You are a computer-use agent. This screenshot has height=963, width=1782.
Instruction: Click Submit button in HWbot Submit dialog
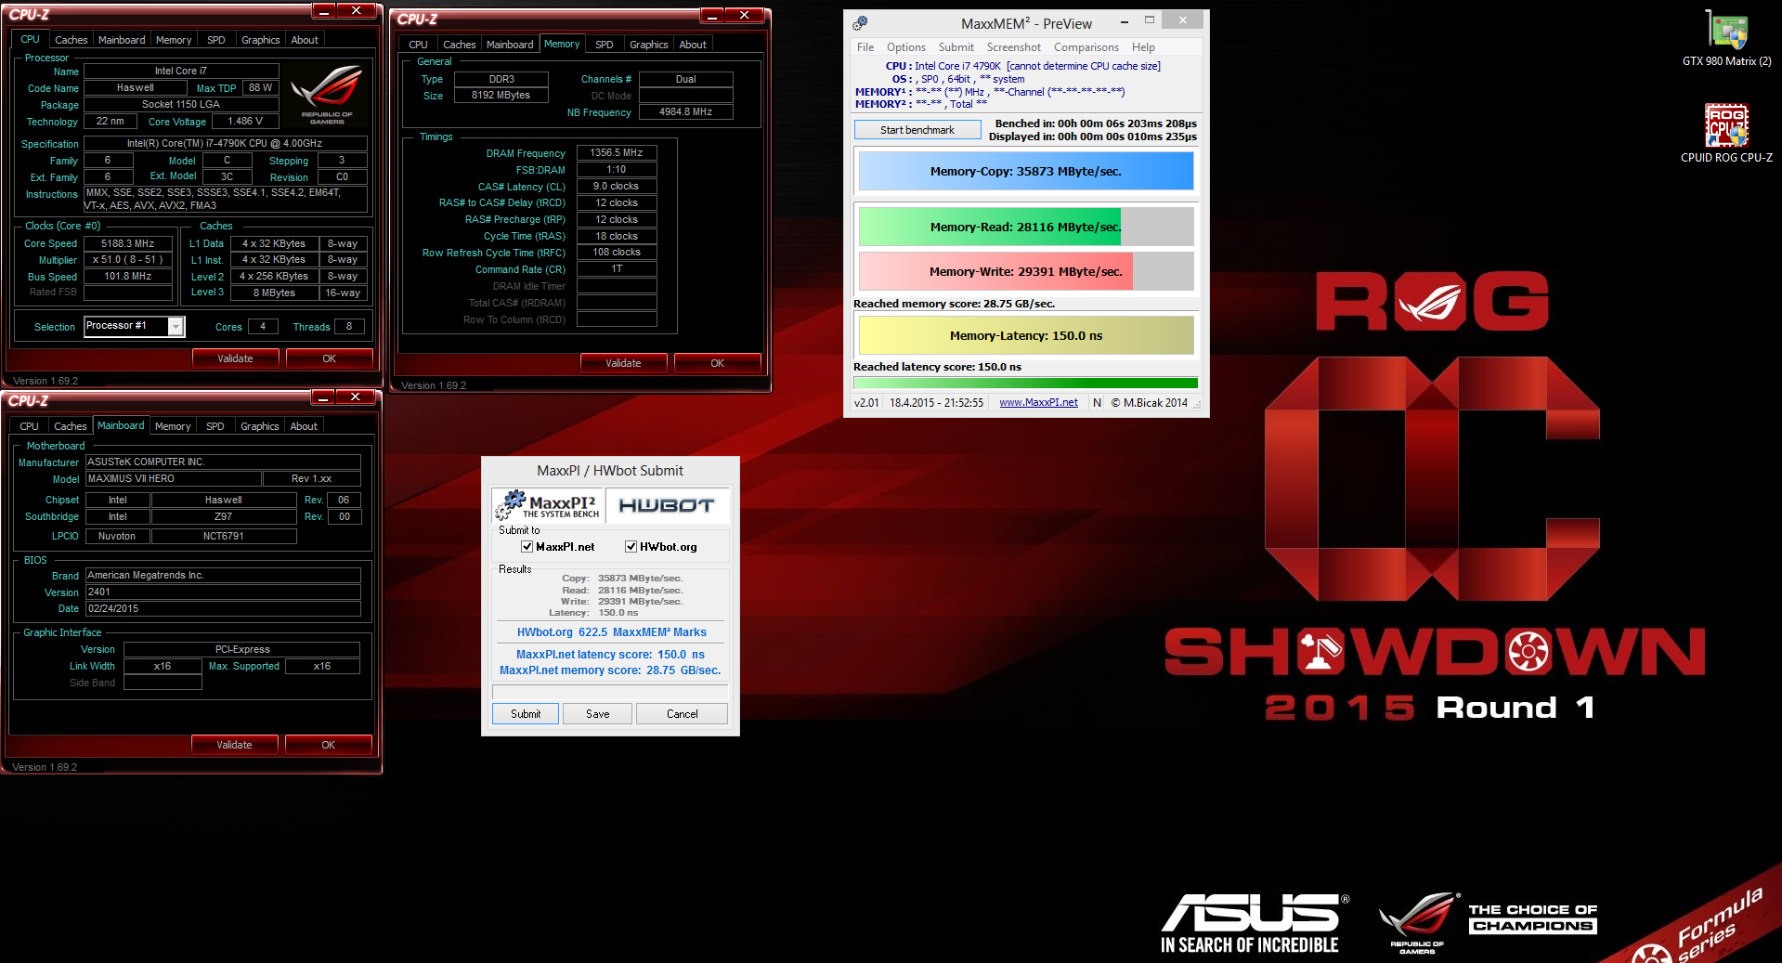pos(526,714)
